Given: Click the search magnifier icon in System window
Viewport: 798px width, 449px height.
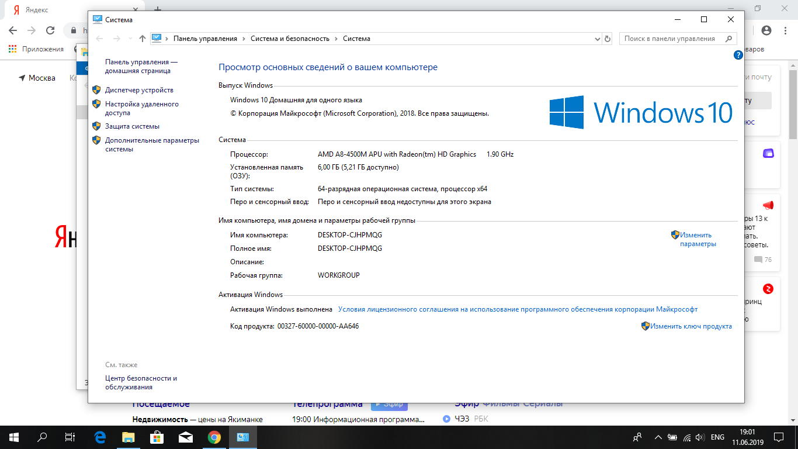Looking at the screenshot, I should (728, 39).
